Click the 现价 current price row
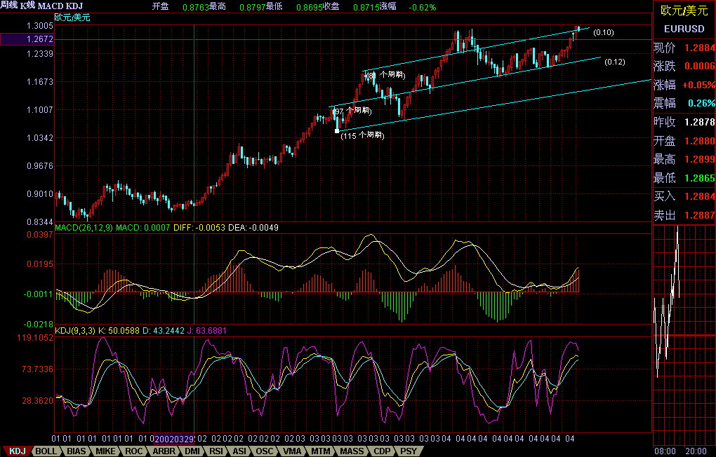716x457 pixels. (x=684, y=48)
